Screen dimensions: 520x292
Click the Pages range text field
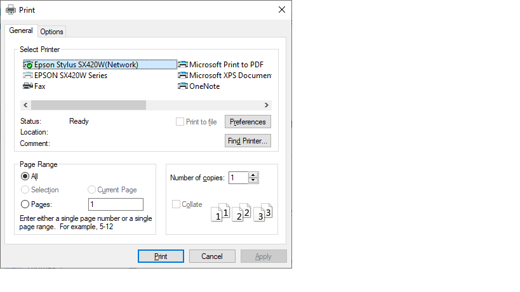pyautogui.click(x=116, y=204)
